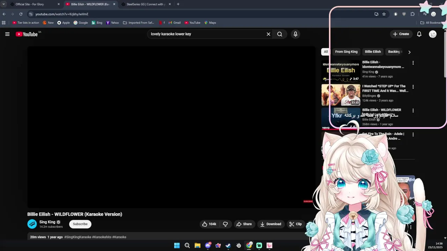Viewport: 447px width, 251px height.
Task: Open a new browser tab
Action: 178,4
